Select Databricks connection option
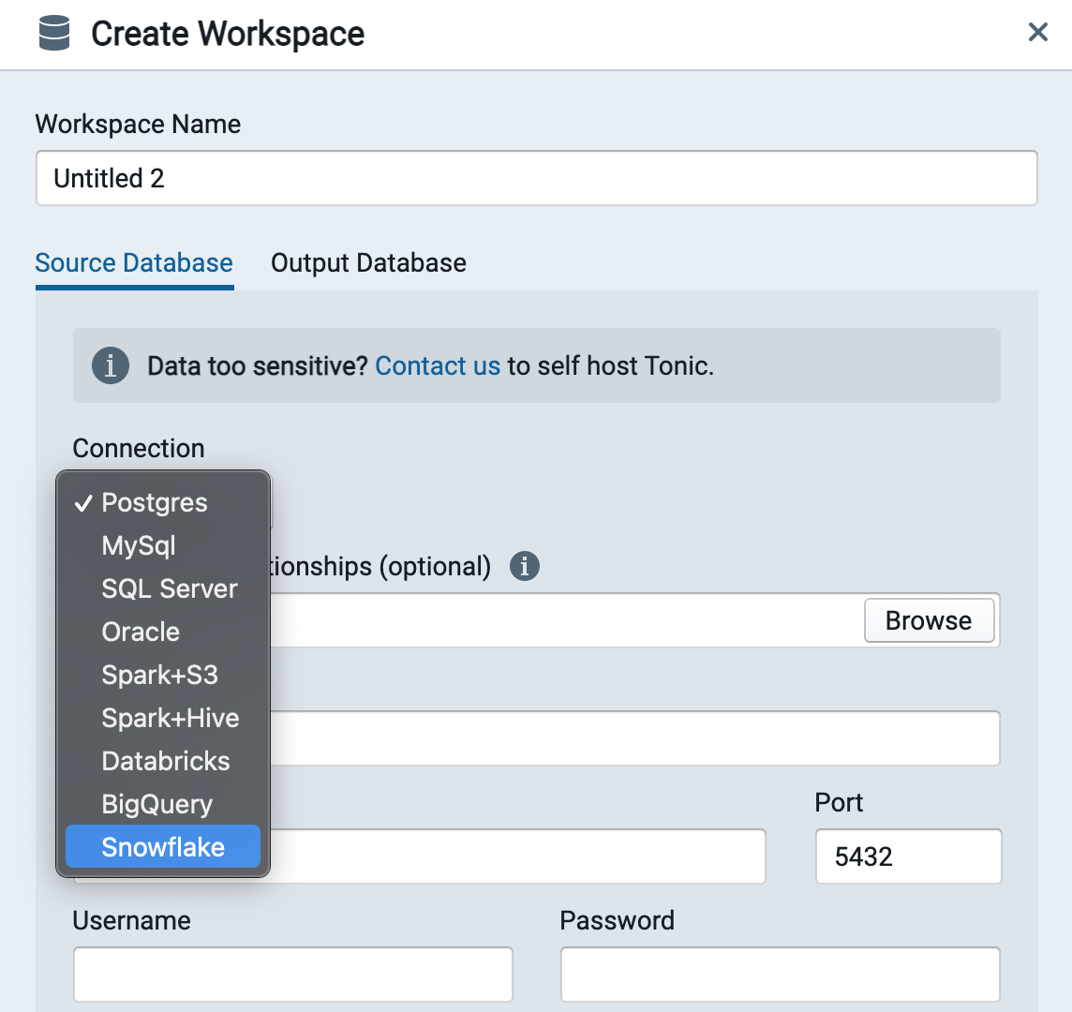This screenshot has height=1012, width=1072. [163, 761]
